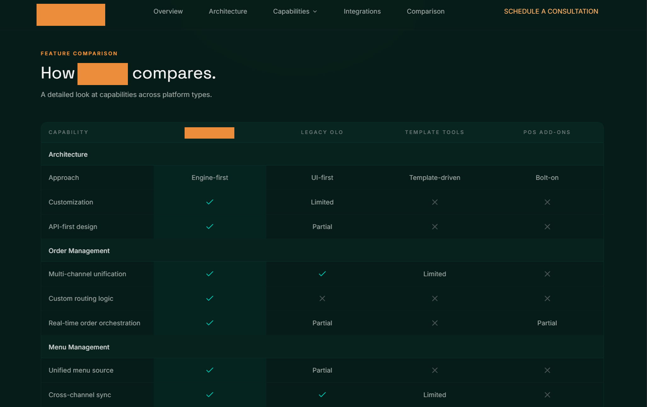Click POS Add-ons X for API-first design
This screenshot has width=647, height=407.
547,226
